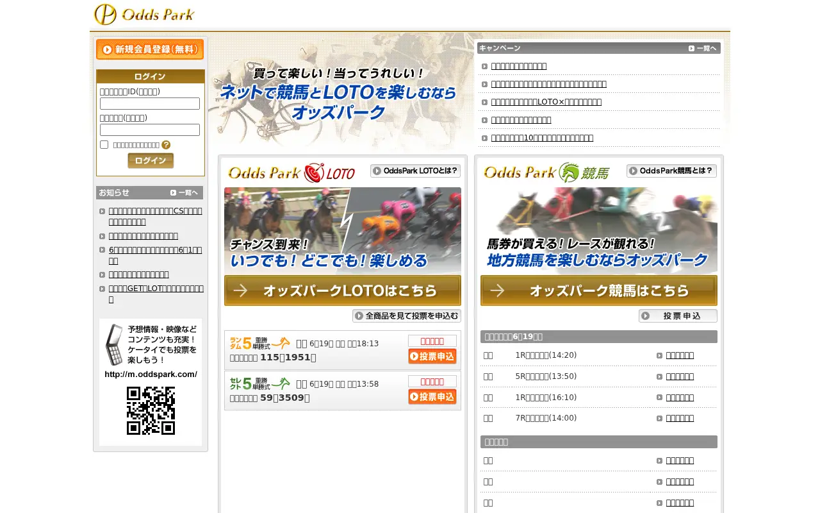
Task: Open the campaign link containing 10
Action: tap(542, 138)
